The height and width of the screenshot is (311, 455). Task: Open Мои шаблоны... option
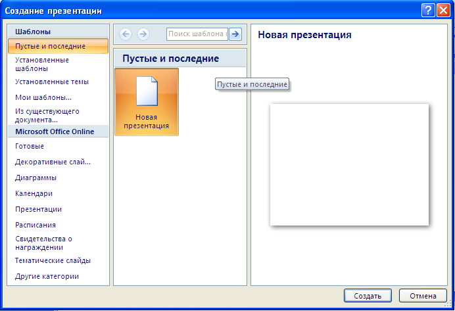(43, 97)
